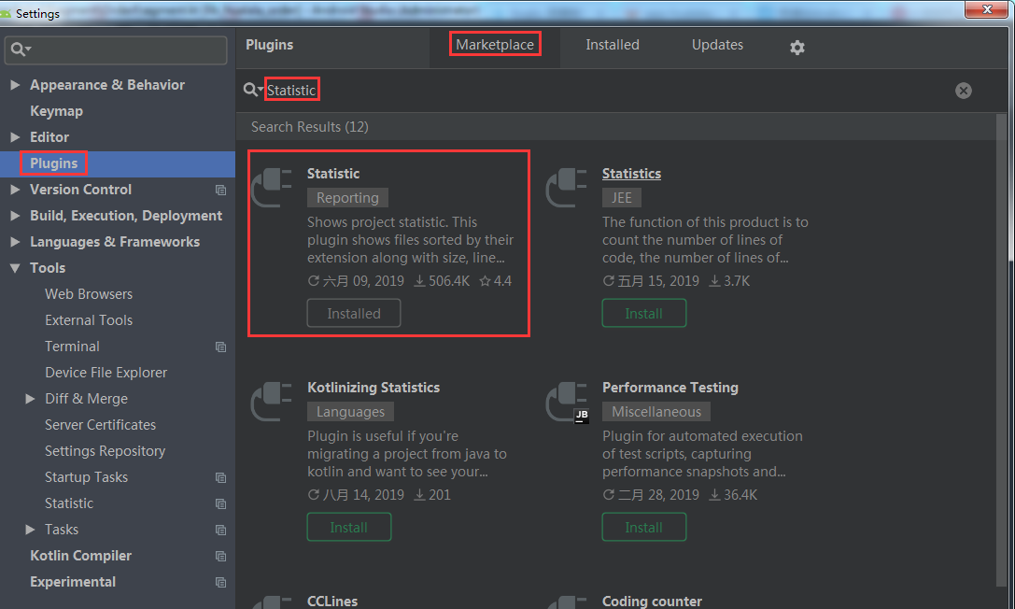Install the Performance Testing plugin
The image size is (1015, 609).
pyautogui.click(x=643, y=528)
